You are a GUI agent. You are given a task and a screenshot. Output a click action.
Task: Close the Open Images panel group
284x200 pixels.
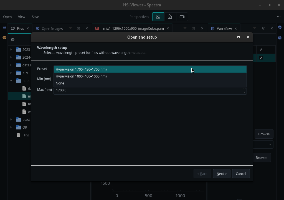coord(87,28)
